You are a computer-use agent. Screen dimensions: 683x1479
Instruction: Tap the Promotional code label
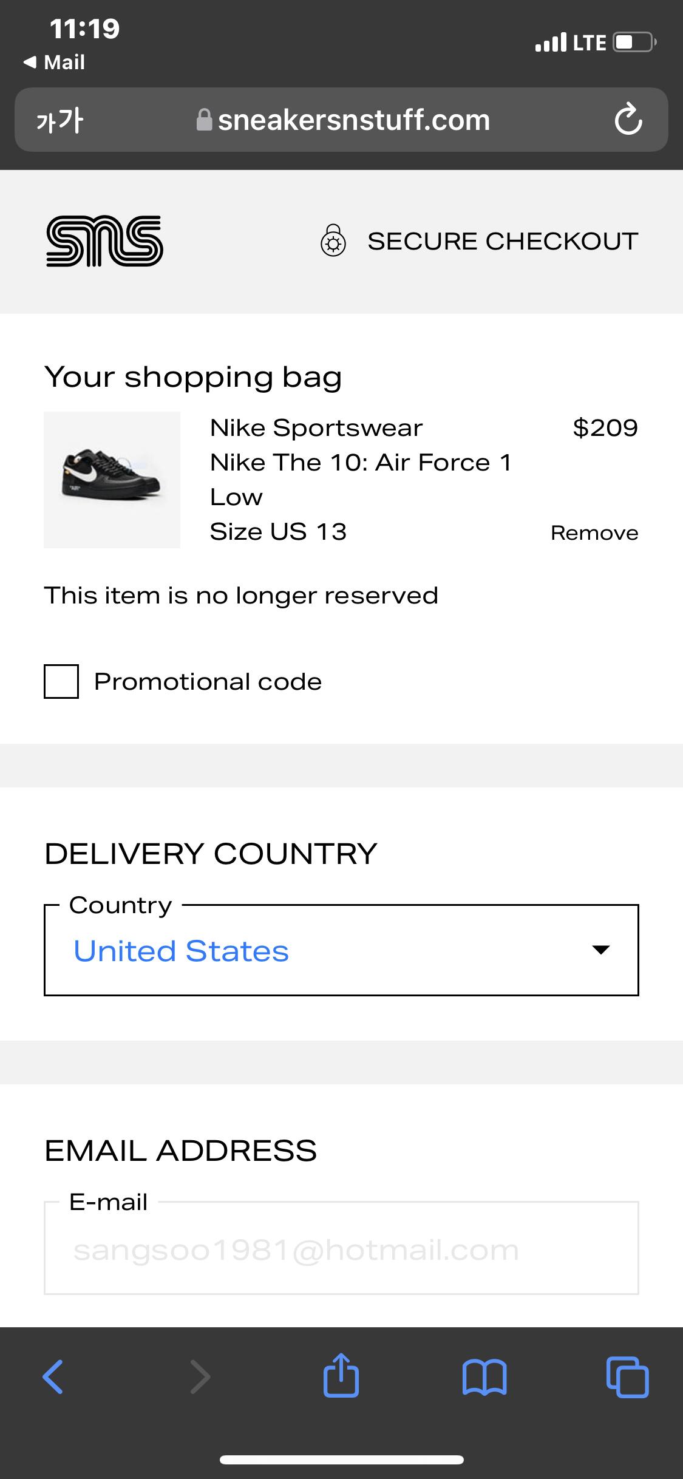pos(208,682)
